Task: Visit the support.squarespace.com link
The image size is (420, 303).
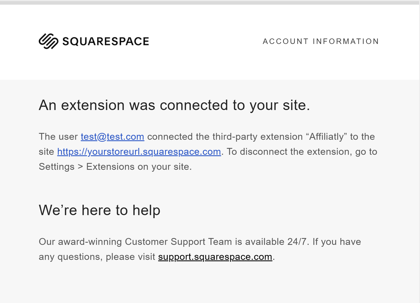Action: (215, 257)
